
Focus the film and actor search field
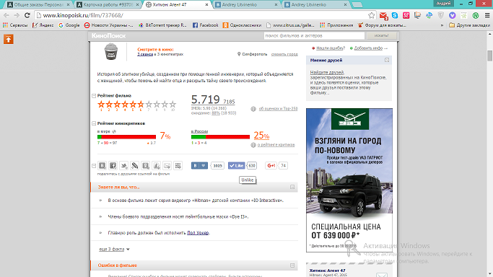pyautogui.click(x=314, y=36)
